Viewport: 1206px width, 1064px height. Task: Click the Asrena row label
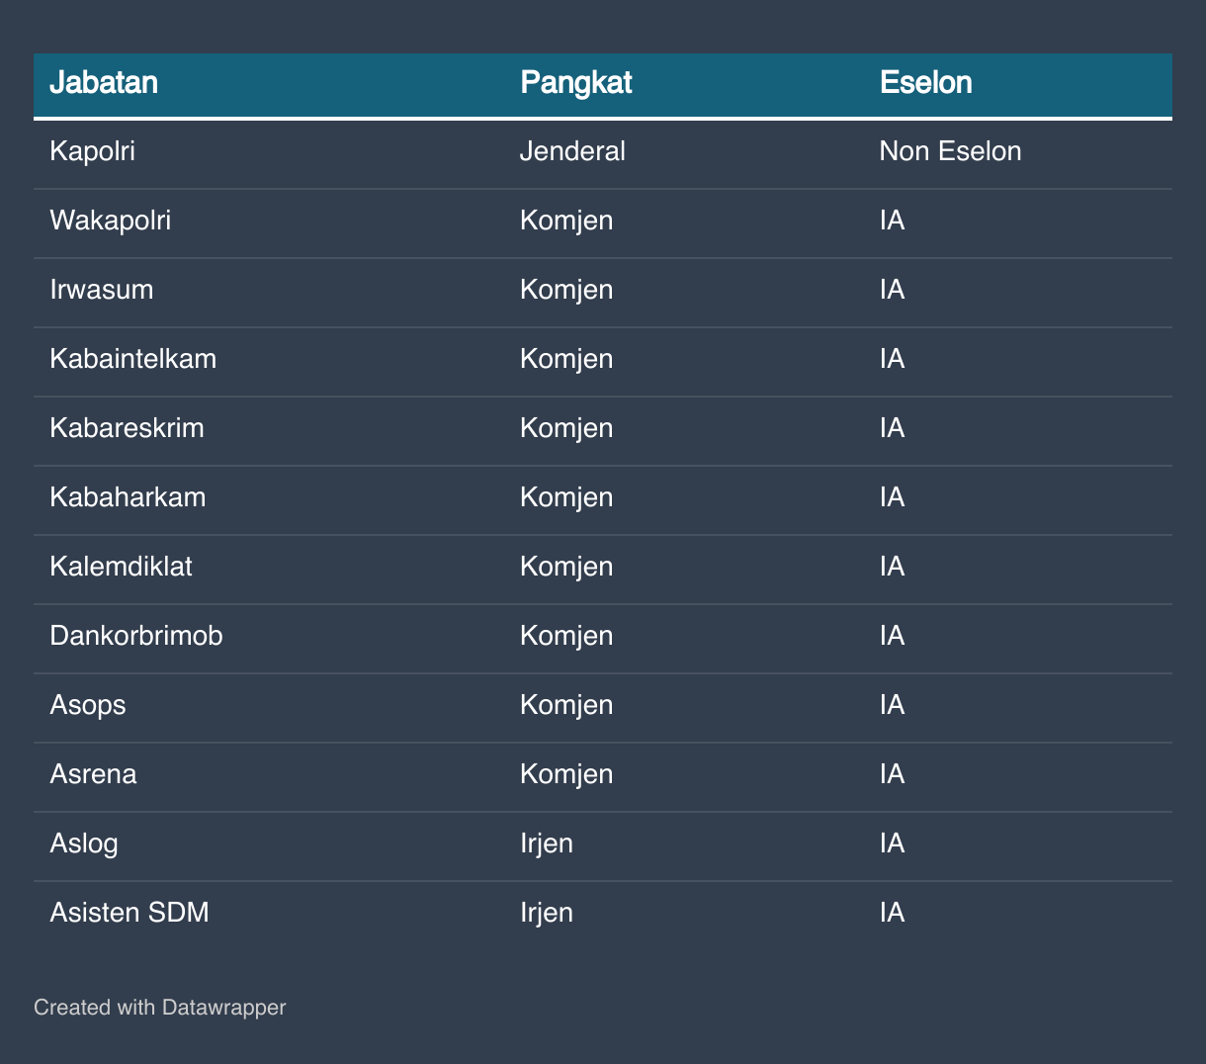94,774
